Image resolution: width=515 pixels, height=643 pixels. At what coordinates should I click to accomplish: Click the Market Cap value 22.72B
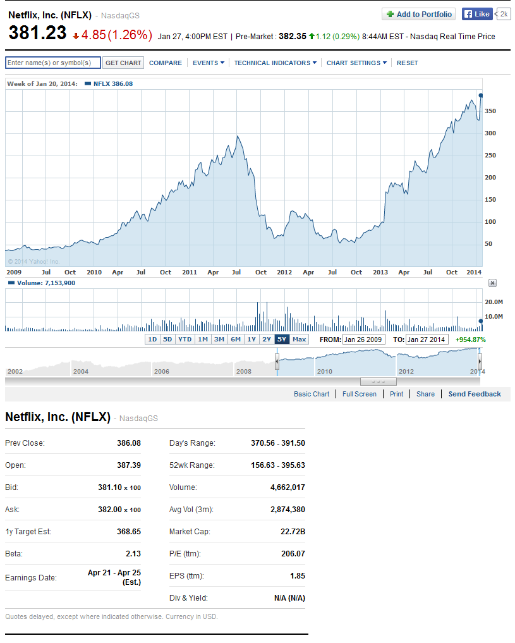pyautogui.click(x=293, y=532)
